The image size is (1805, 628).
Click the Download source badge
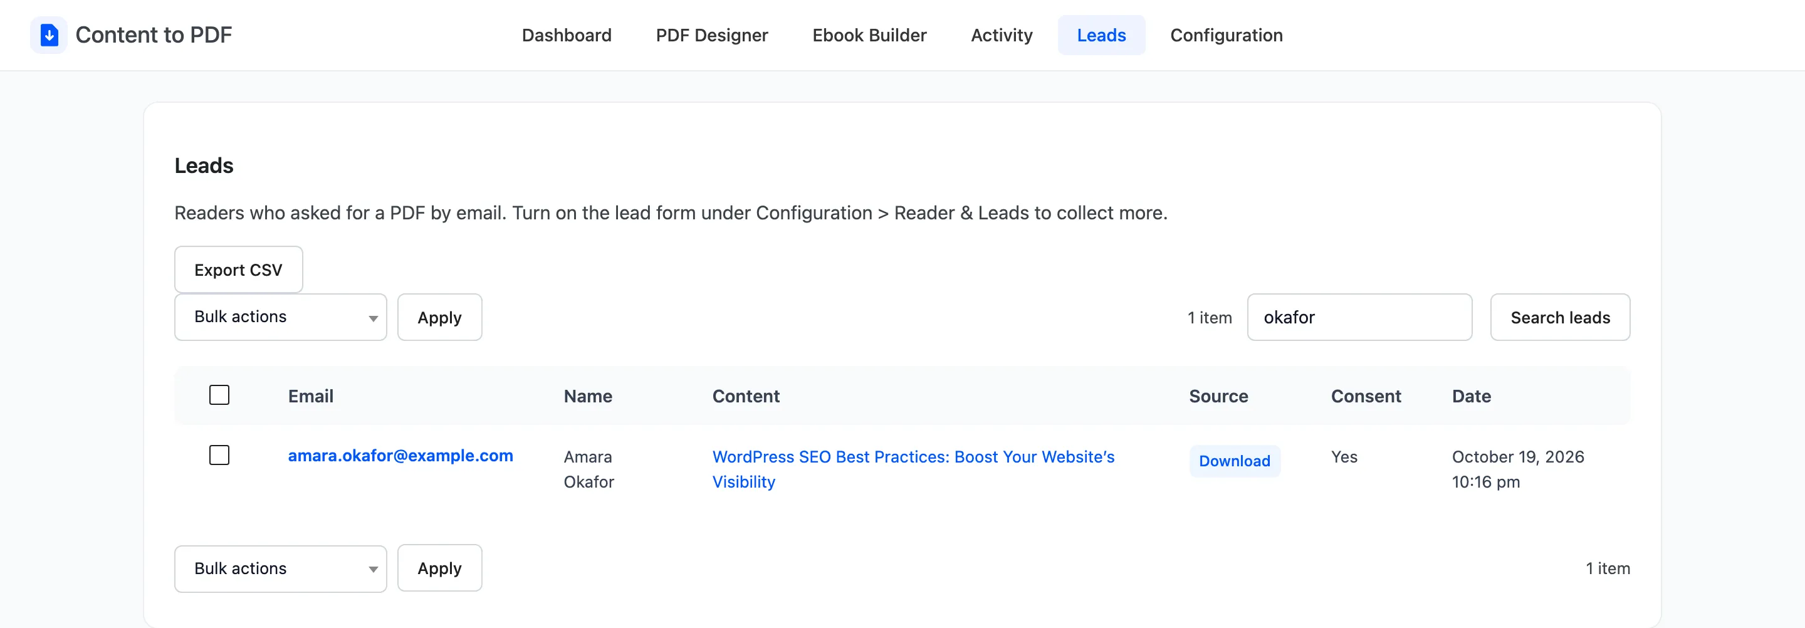tap(1234, 461)
